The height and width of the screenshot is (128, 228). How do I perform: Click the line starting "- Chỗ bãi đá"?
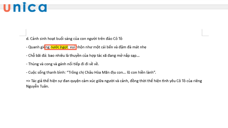(x=83, y=55)
